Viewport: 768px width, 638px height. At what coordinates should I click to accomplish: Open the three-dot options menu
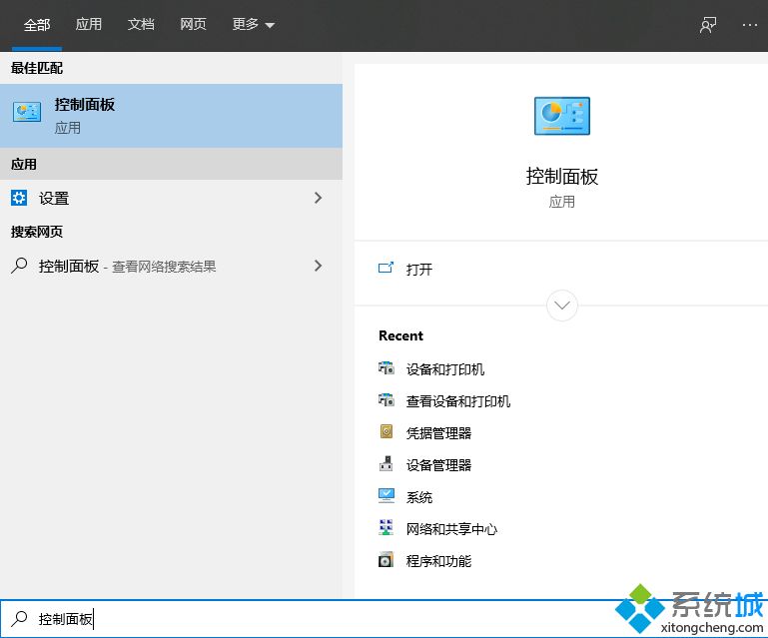coord(750,25)
